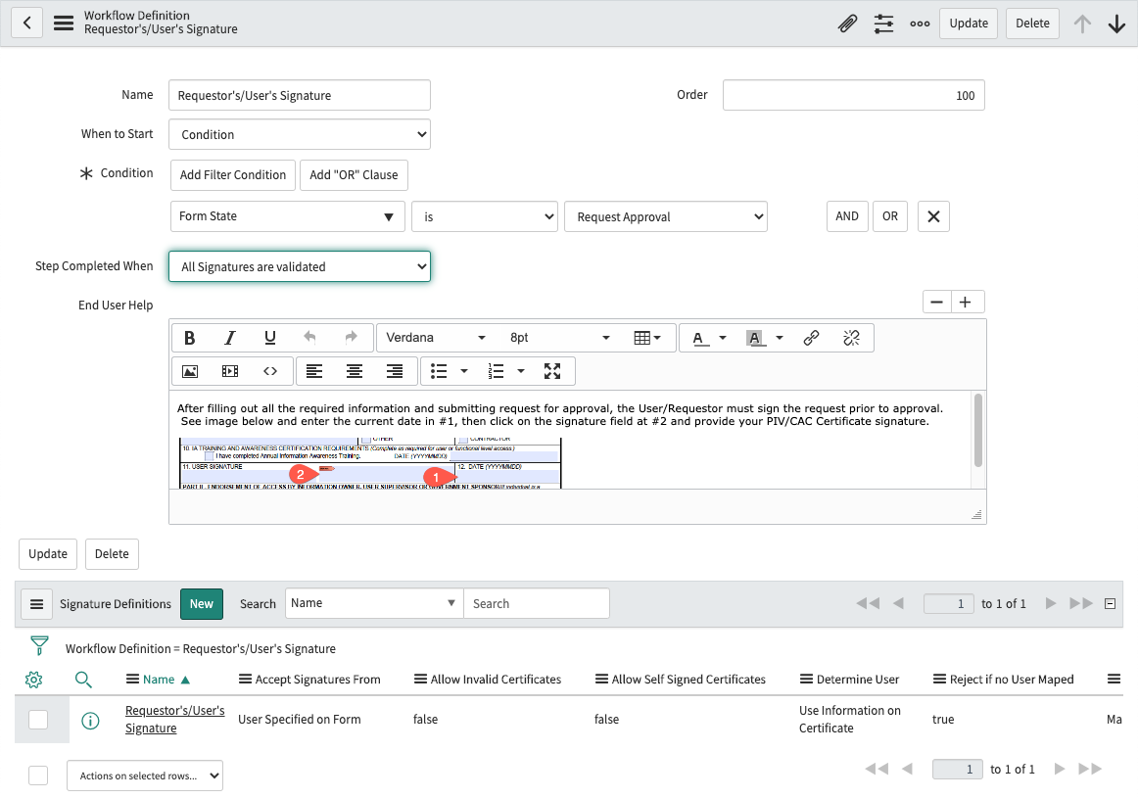The width and height of the screenshot is (1138, 799).
Task: Toggle bold formatting in editor
Action: tap(189, 338)
